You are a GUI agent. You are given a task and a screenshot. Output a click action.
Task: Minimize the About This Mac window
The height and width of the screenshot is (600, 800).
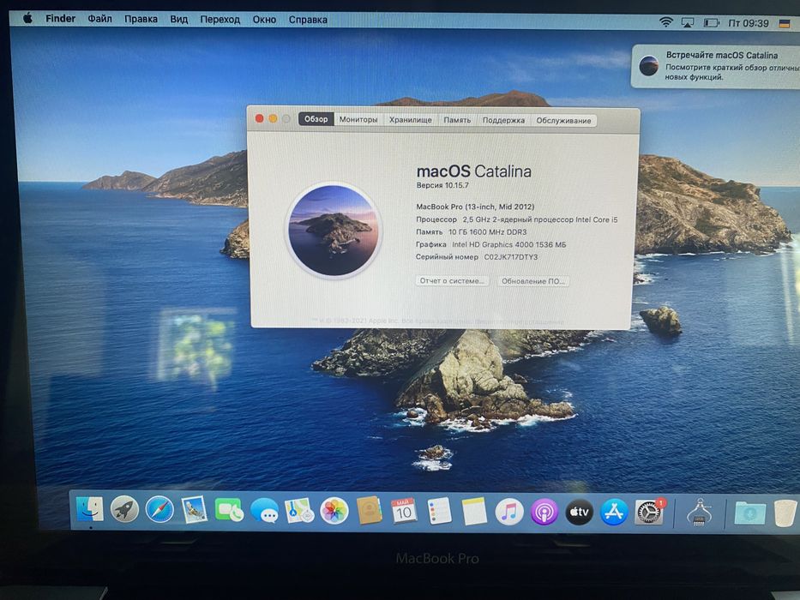(273, 118)
